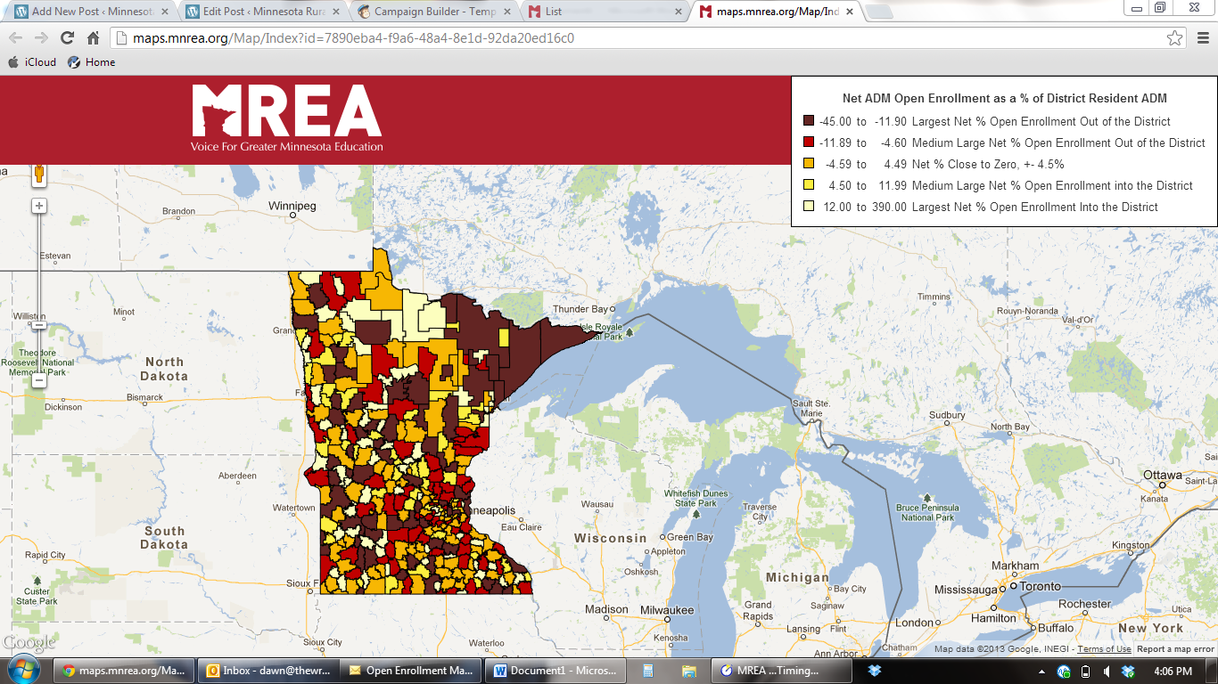Click the MREA logo in the header

[x=287, y=118]
